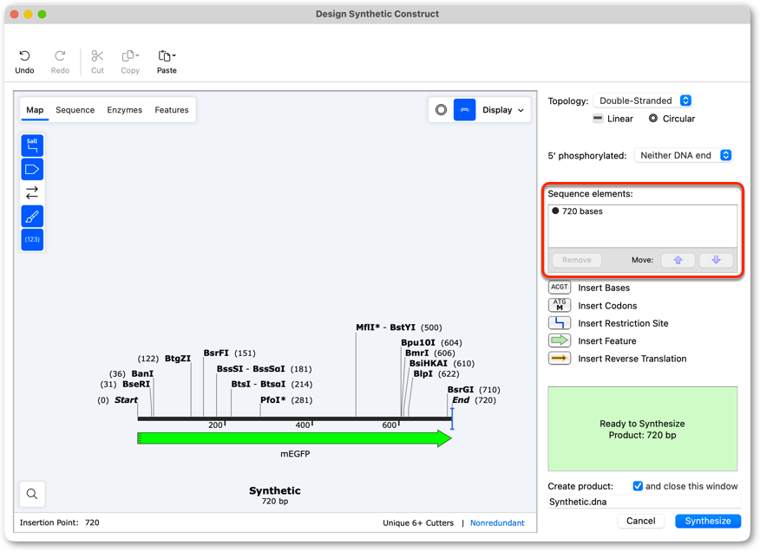Click the BsrFI (151) enzyme label
The height and width of the screenshot is (551, 760).
pos(229,353)
